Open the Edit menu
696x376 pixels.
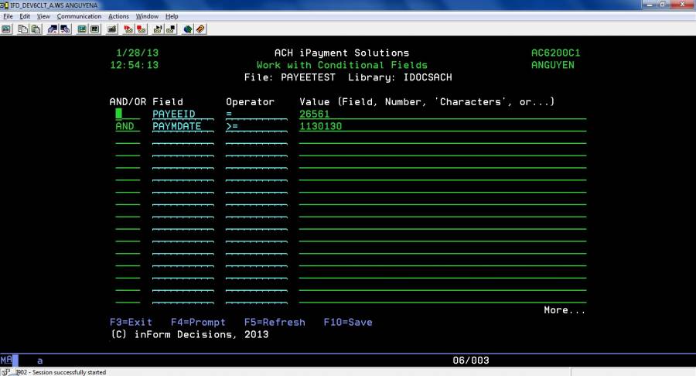(26, 16)
